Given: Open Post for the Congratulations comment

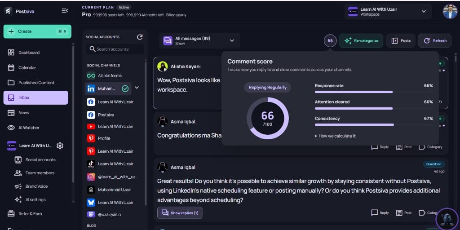Looking at the screenshot, I should tap(404, 147).
